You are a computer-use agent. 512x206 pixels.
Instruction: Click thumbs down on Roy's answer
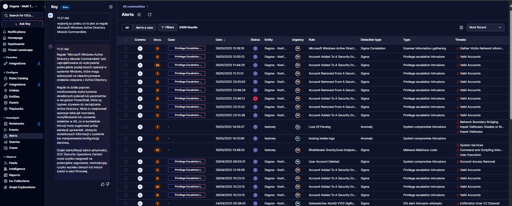(108, 184)
